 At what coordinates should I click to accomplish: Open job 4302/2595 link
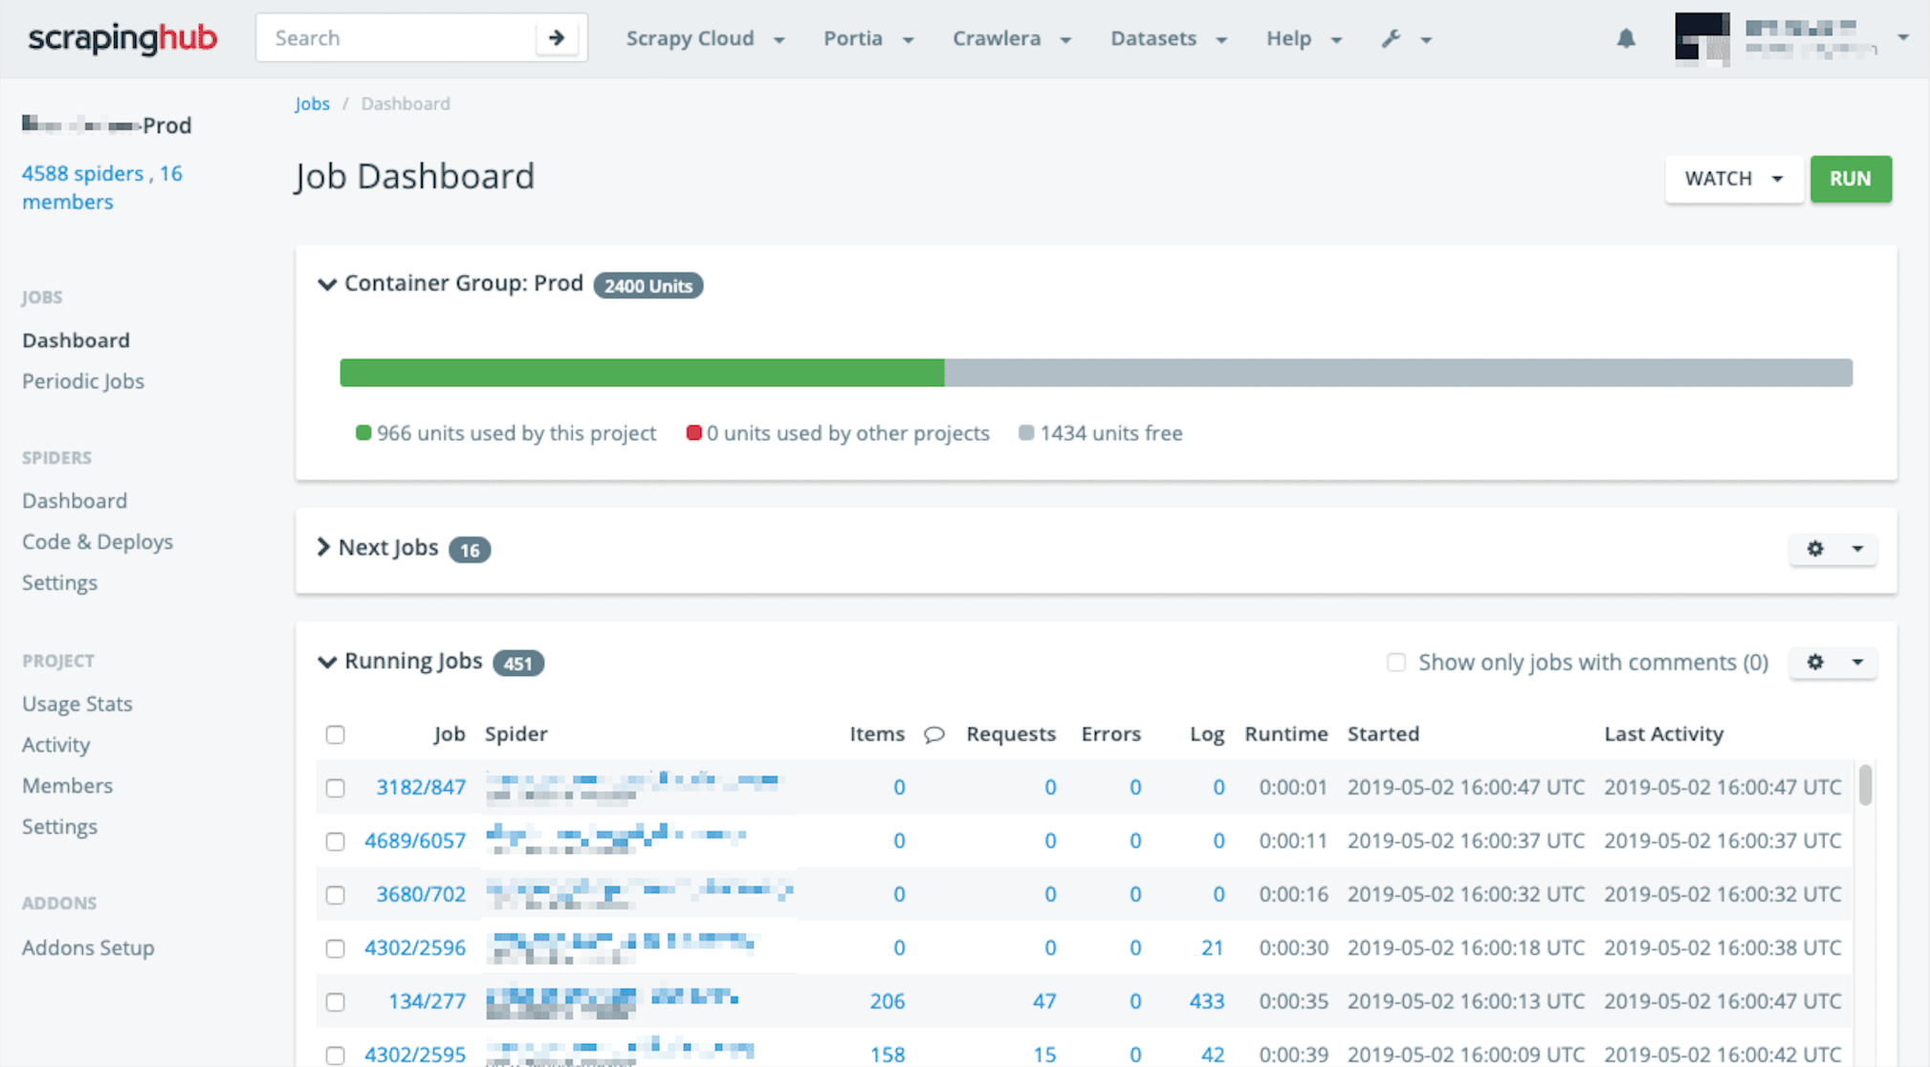(x=415, y=1055)
